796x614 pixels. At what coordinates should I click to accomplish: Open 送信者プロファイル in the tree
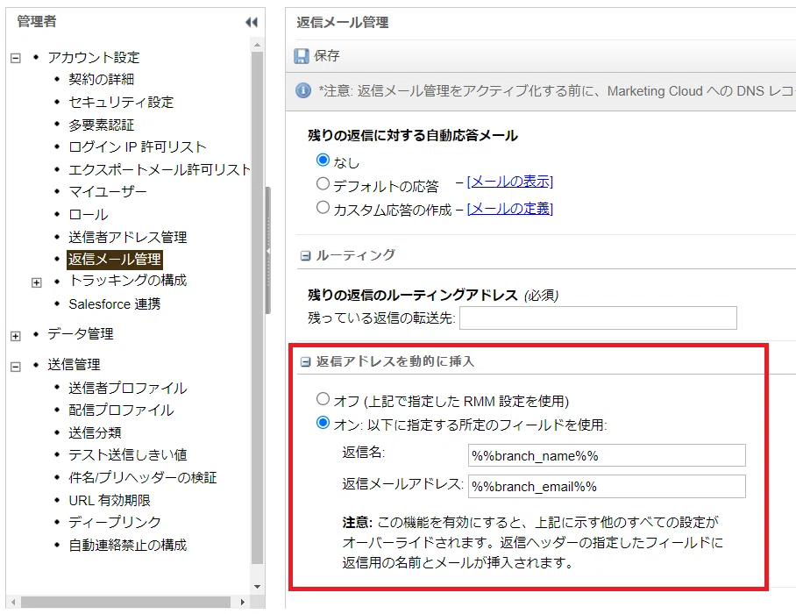tap(128, 388)
